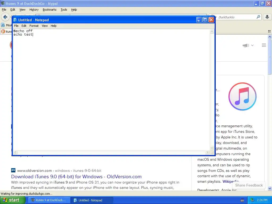Screen dimensions: 272x204
Task: Click the search magnifier icon in browser
Action: (x=258, y=17)
